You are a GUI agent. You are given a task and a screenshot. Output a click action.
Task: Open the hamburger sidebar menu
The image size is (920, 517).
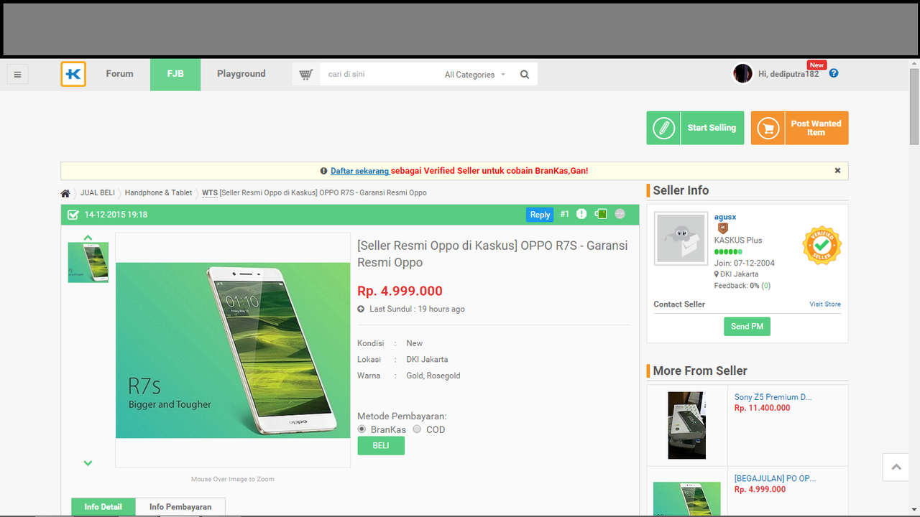click(x=17, y=74)
